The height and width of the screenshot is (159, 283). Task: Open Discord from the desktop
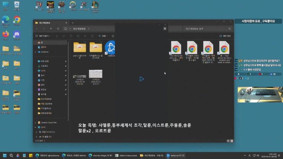click(x=17, y=35)
